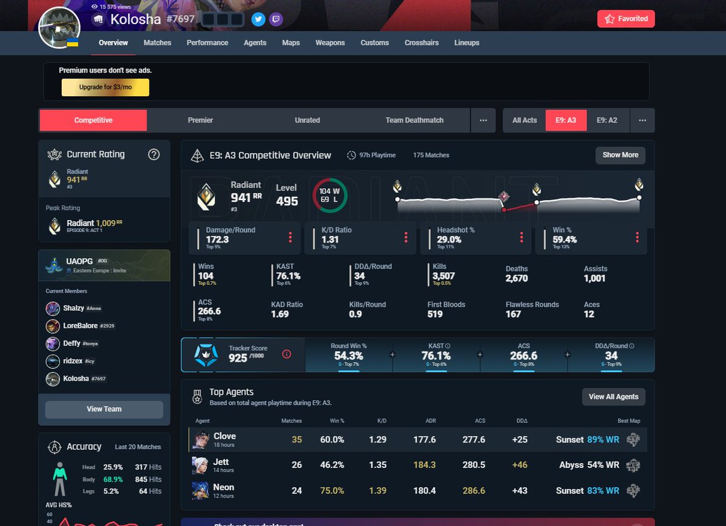Image resolution: width=726 pixels, height=526 pixels.
Task: Click Upgrade for $3/mo button
Action: pyautogui.click(x=105, y=87)
